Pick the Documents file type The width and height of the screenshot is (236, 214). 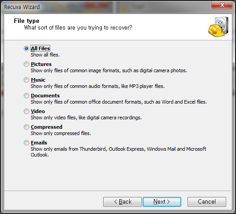tap(26, 96)
